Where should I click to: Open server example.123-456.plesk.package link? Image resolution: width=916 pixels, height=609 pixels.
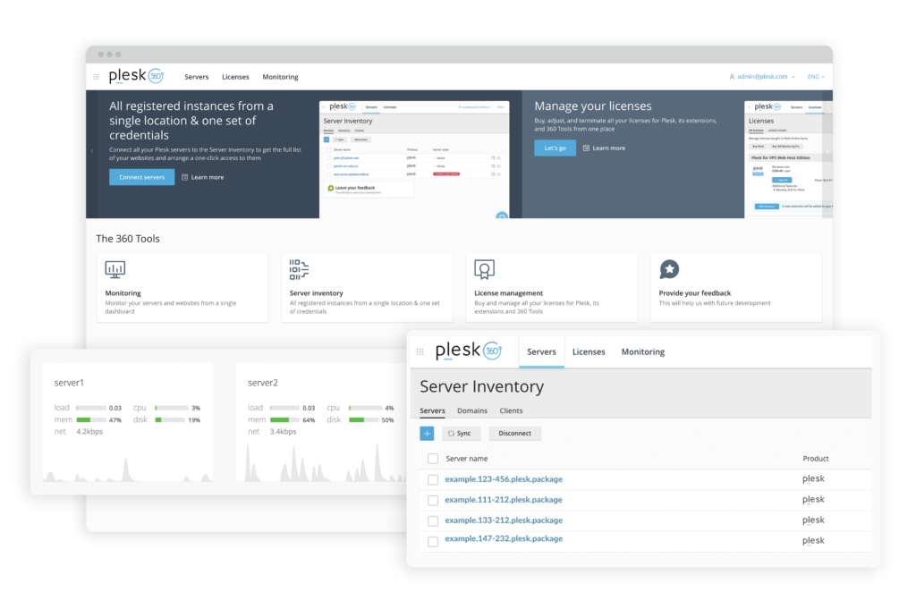tap(504, 478)
